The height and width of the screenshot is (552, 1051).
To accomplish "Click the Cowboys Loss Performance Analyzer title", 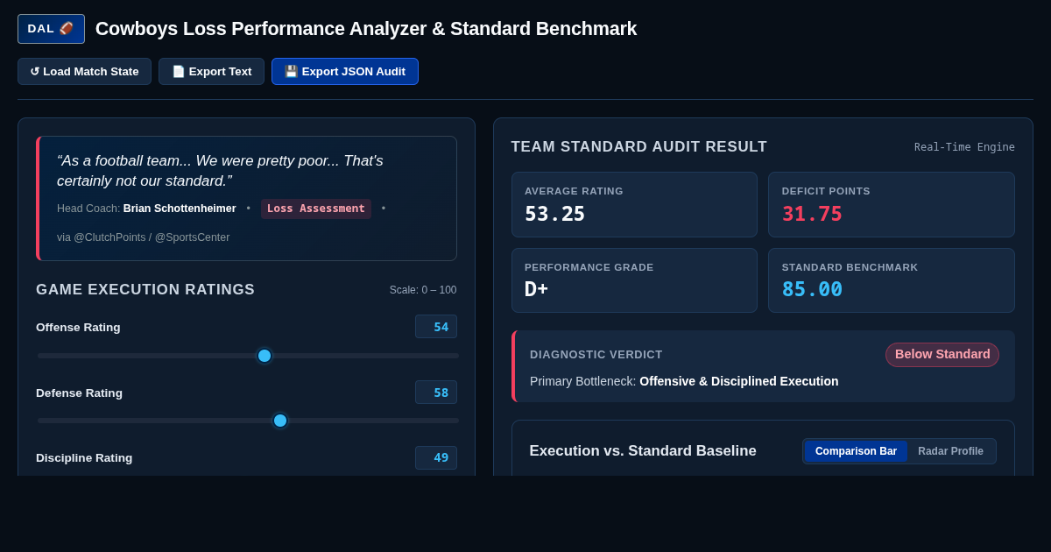I will tap(366, 29).
